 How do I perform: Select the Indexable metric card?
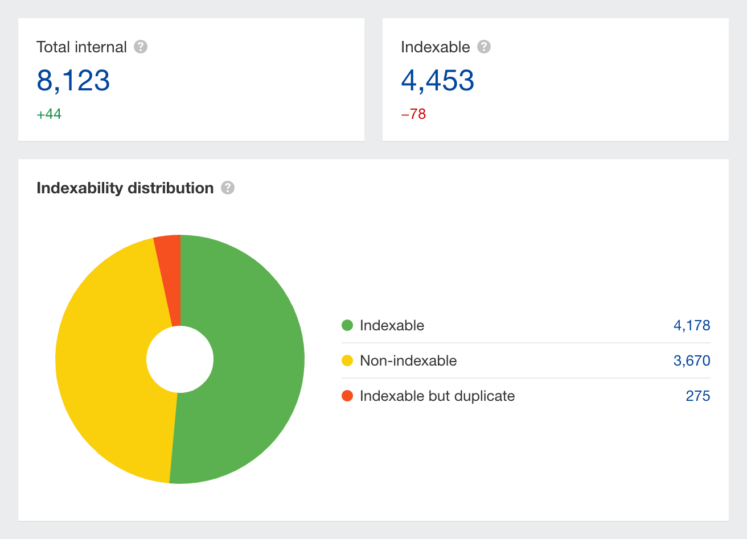[555, 80]
